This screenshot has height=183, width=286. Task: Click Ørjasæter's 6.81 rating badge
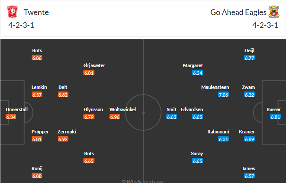[x=89, y=73]
